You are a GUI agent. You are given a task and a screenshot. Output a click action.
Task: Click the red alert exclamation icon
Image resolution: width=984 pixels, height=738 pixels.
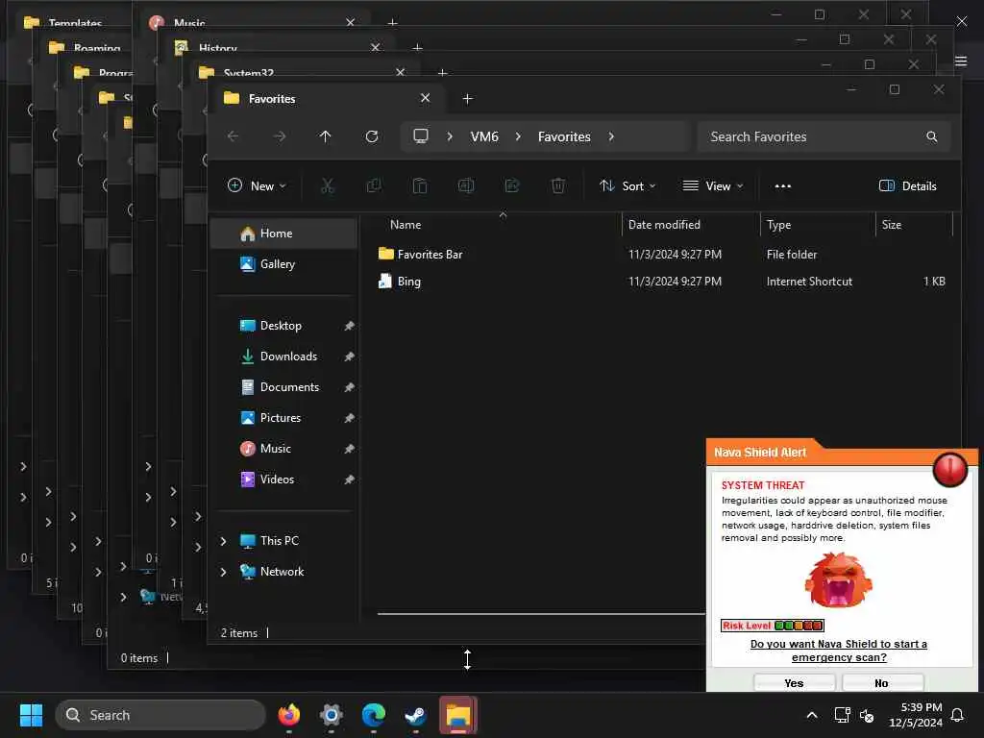pyautogui.click(x=950, y=469)
